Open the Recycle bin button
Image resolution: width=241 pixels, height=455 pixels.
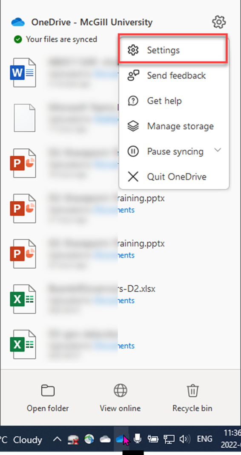point(192,398)
